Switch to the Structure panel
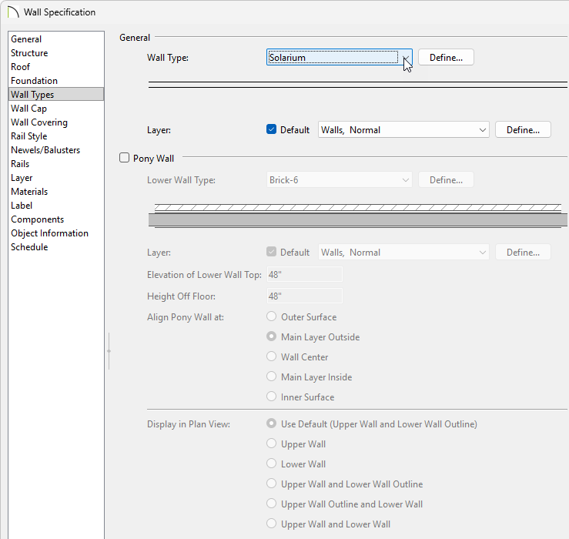 point(29,53)
